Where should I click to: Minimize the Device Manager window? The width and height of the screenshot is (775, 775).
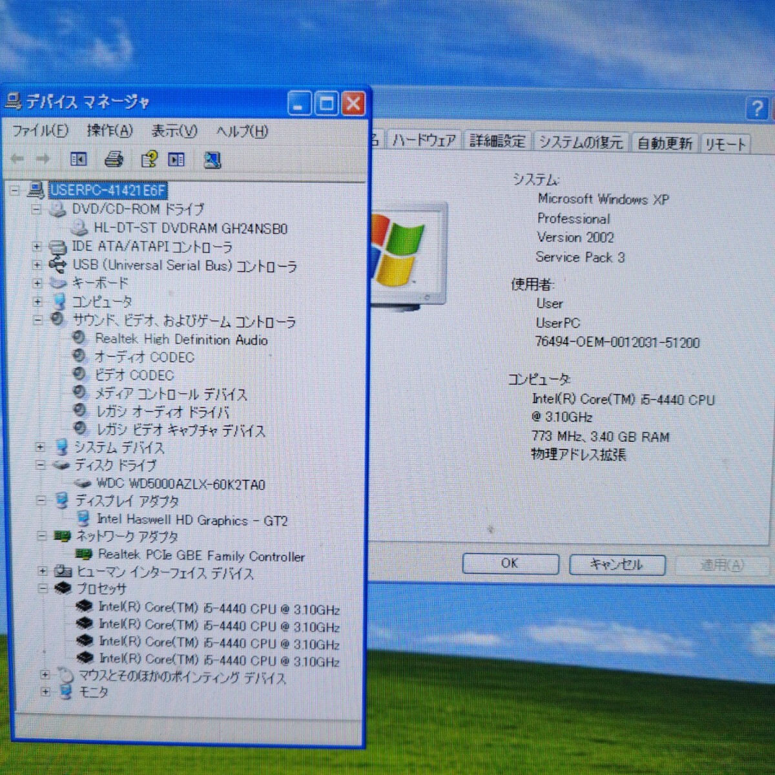(299, 103)
